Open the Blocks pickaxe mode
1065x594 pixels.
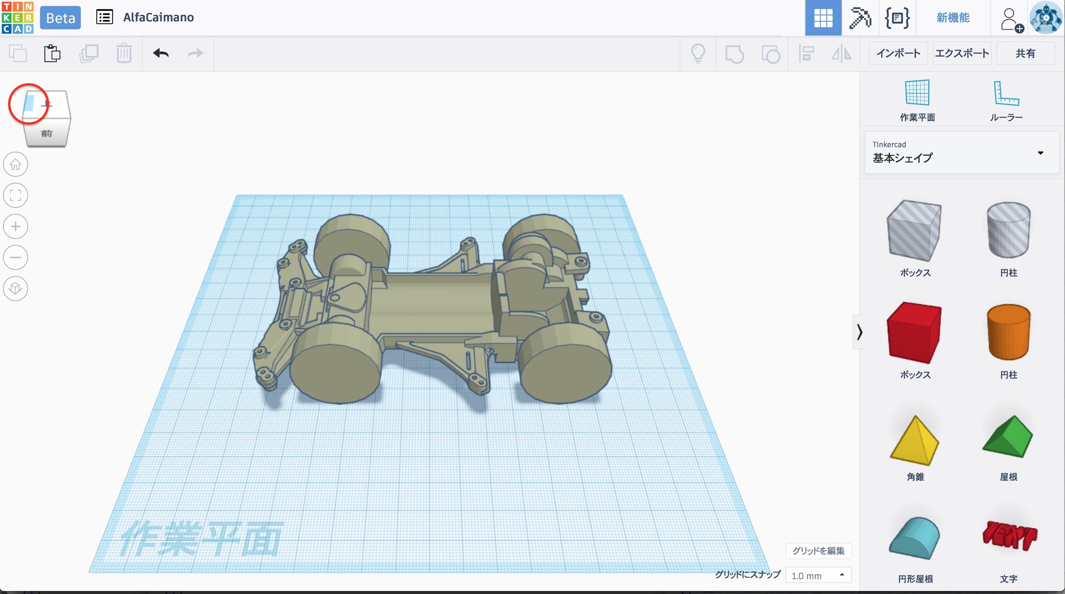[860, 18]
